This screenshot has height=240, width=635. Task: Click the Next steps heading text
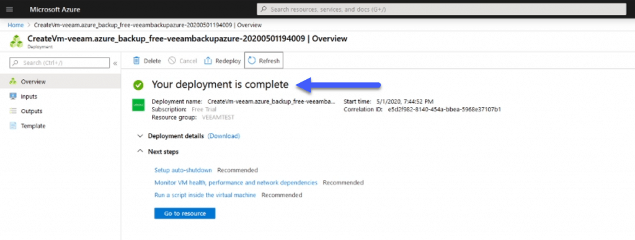pos(163,152)
